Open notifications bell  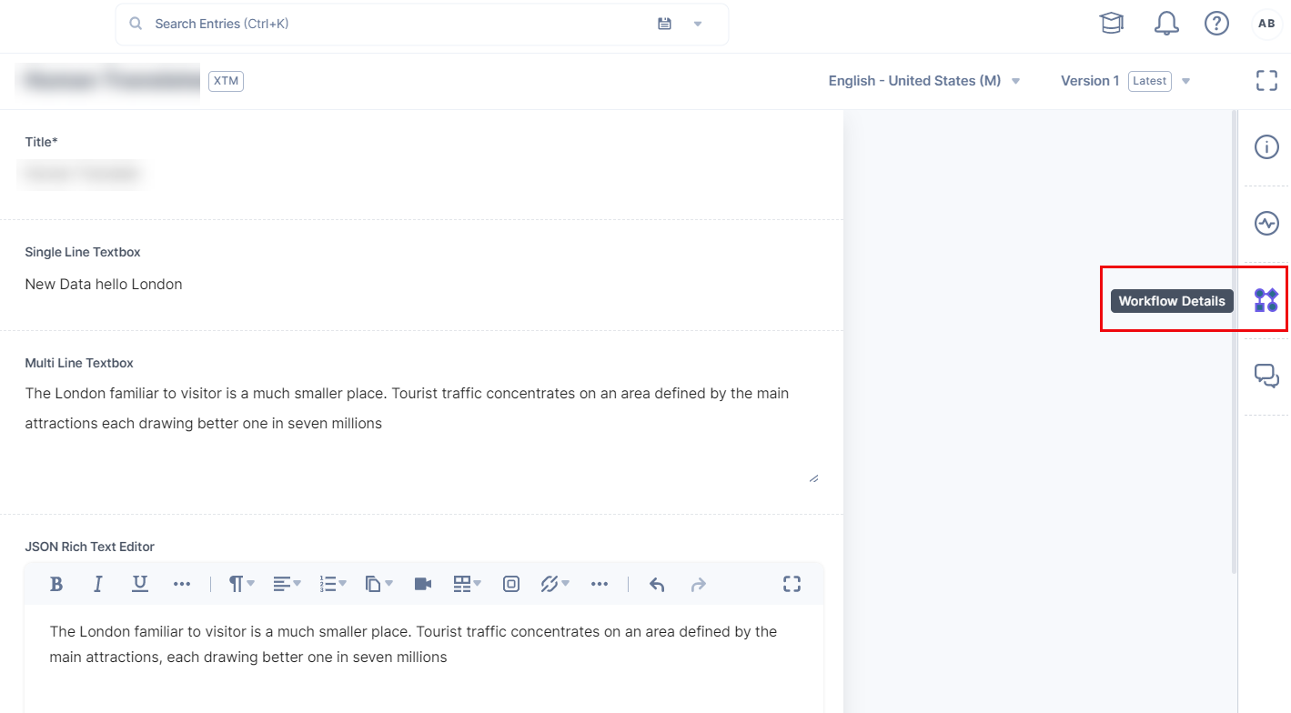1166,24
